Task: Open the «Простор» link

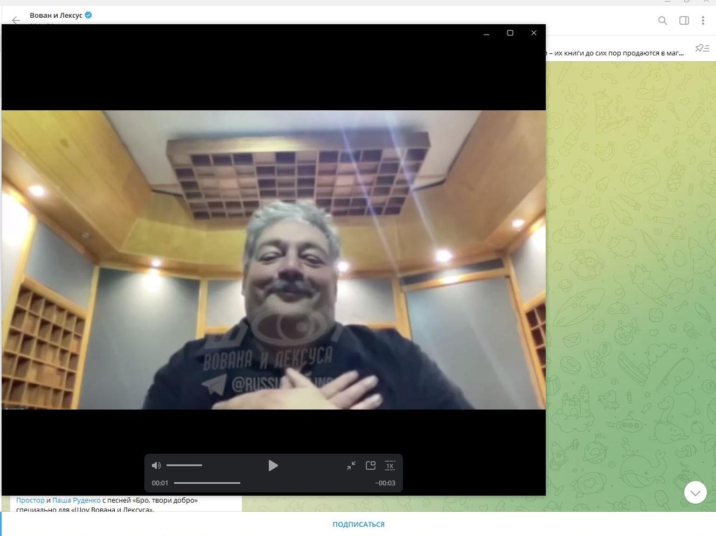Action: 30,500
